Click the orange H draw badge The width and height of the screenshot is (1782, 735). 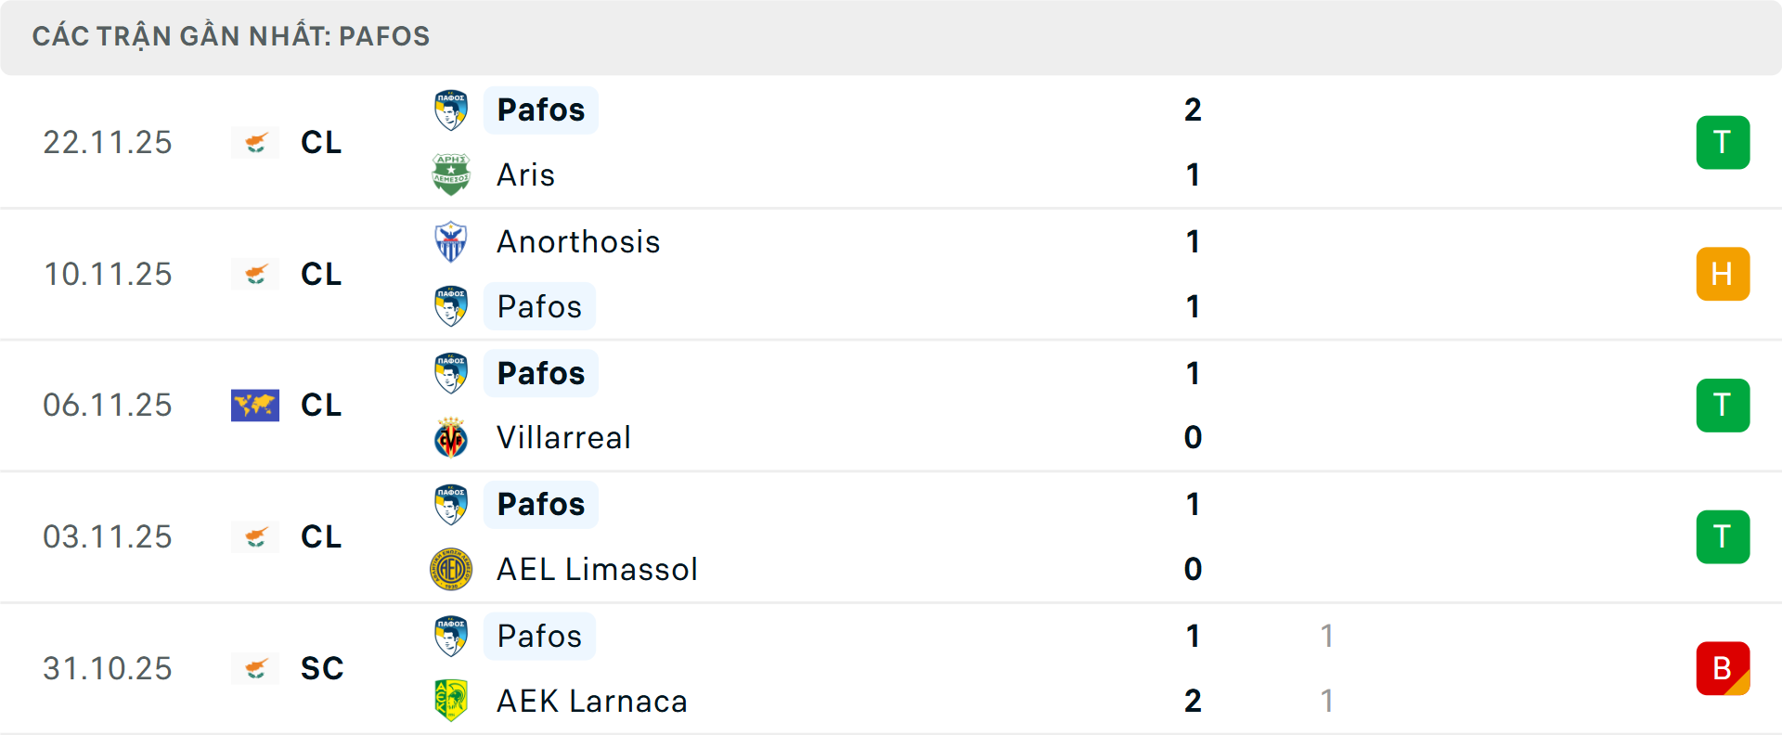click(1723, 274)
